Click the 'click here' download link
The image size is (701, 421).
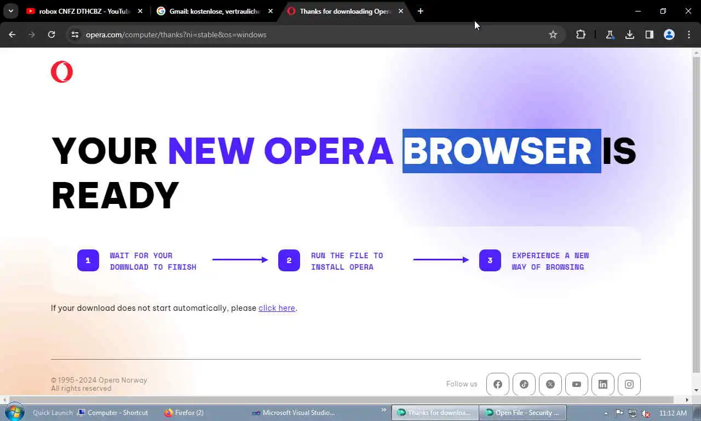click(277, 308)
